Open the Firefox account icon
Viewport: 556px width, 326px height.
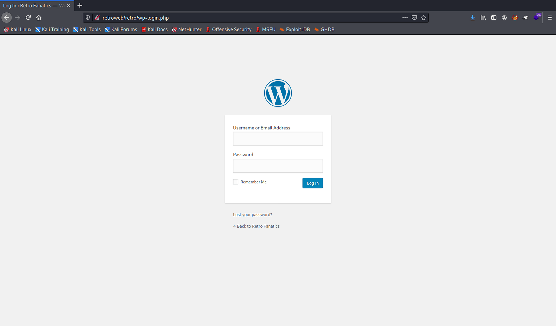pos(504,18)
